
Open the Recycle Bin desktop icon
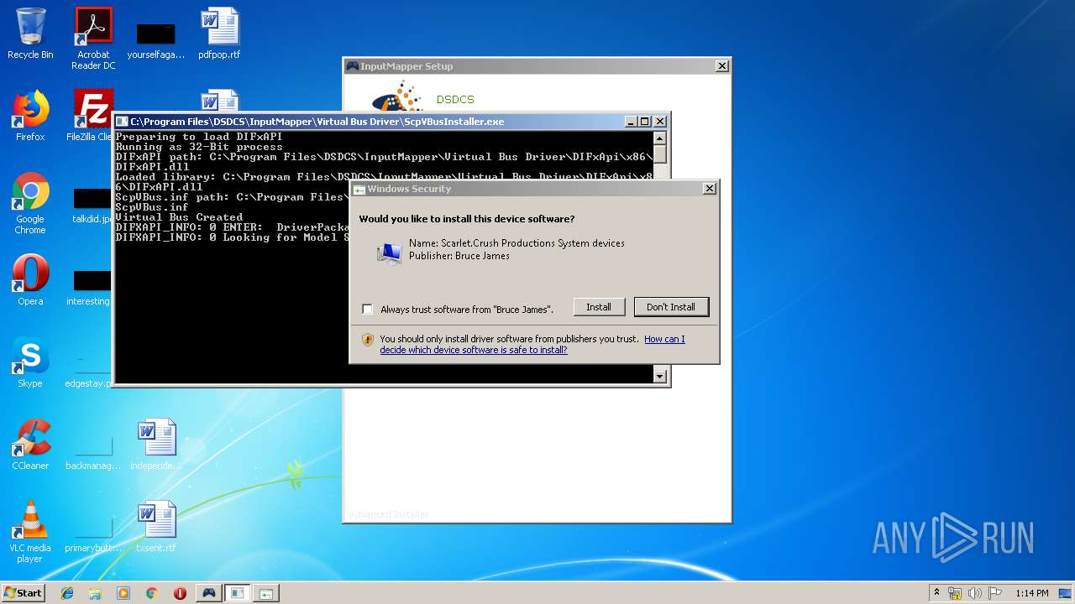coord(30,34)
